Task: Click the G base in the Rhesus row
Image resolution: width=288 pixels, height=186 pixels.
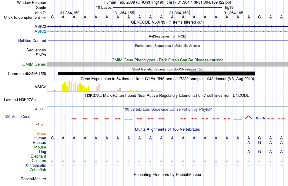Action: (x=260, y=142)
